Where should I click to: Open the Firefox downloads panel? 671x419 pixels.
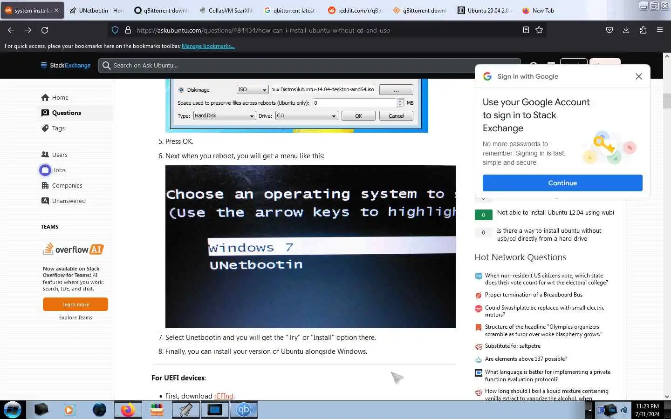[626, 30]
